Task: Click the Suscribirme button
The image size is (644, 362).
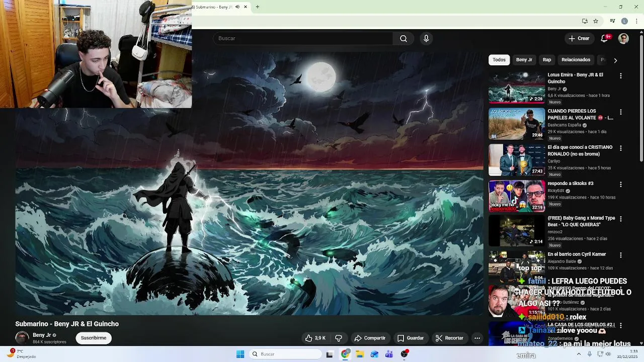Action: (94, 338)
